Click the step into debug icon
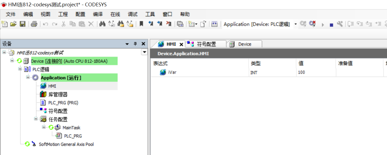Image resolution: width=387 pixels, height=155 pixels. (351, 24)
